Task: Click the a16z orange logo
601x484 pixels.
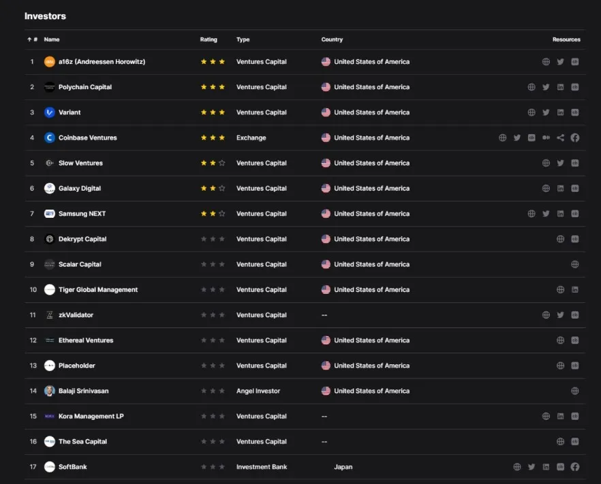Action: click(50, 62)
